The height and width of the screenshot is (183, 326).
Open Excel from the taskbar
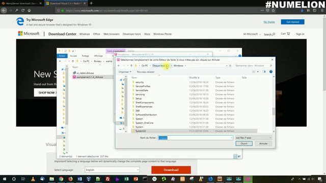click(x=126, y=179)
